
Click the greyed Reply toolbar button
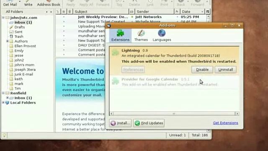(x=71, y=3)
